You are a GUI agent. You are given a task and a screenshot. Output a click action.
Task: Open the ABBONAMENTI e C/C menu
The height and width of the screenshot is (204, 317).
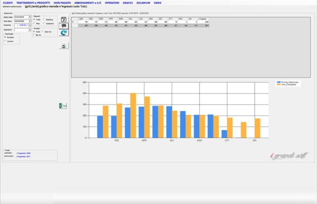click(88, 3)
